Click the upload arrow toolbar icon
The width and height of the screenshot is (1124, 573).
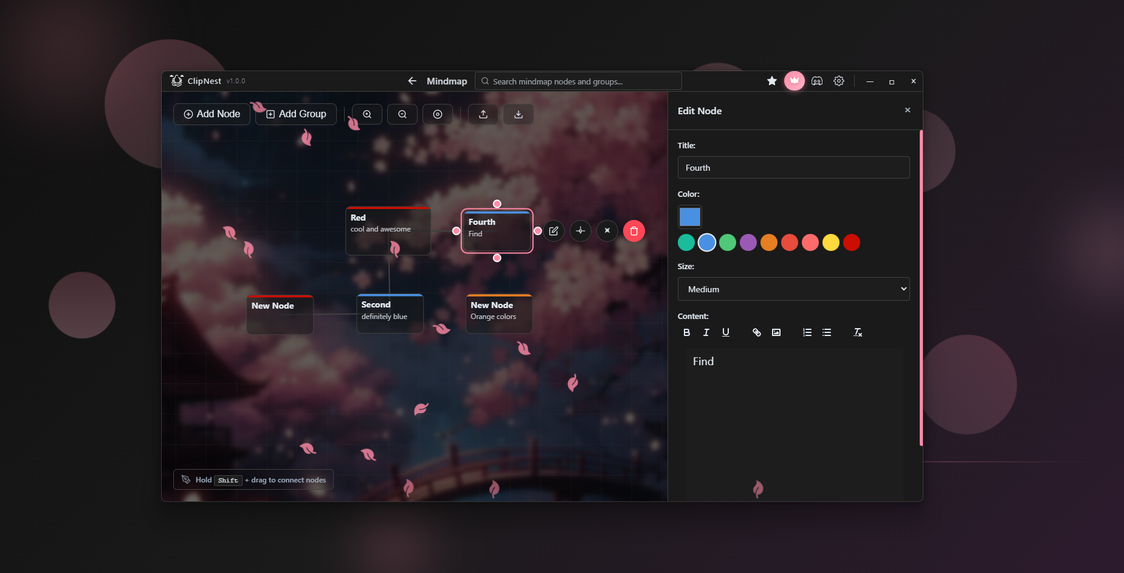pyautogui.click(x=483, y=114)
